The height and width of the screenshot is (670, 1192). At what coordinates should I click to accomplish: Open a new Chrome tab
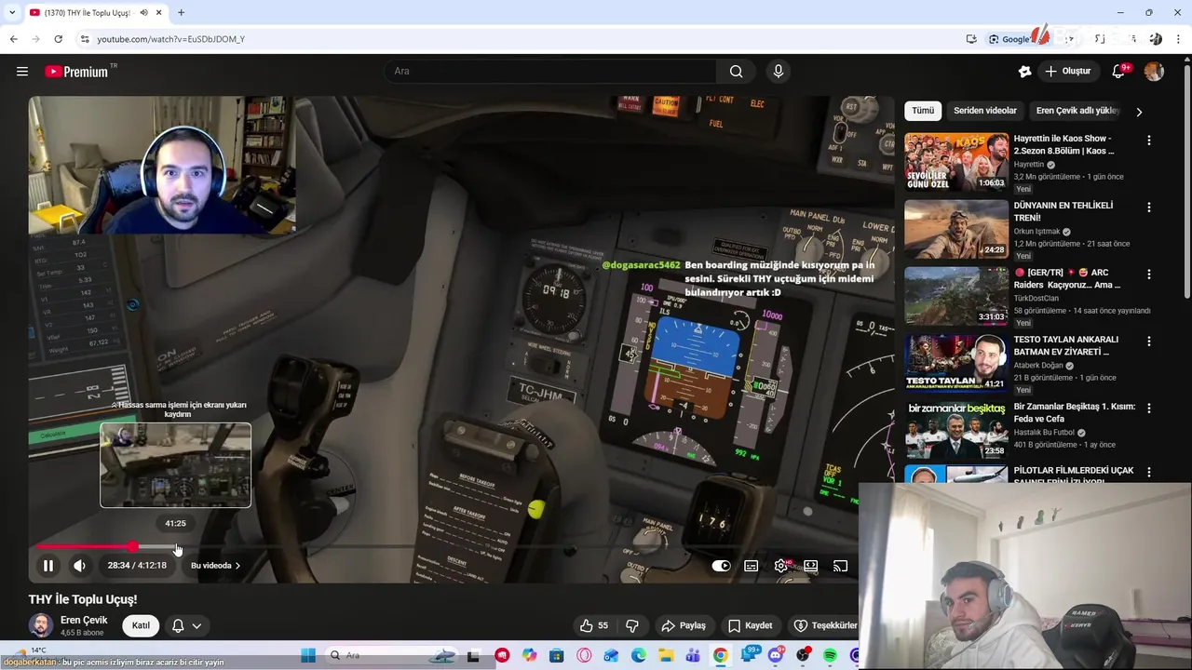181,13
